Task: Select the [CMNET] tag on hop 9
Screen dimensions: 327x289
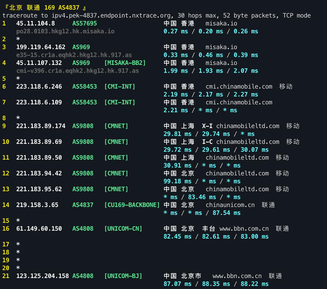Action: pos(116,126)
